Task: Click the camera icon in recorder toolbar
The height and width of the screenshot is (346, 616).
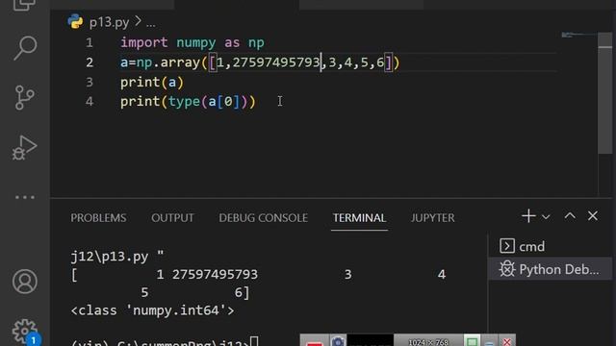Action: tap(338, 341)
